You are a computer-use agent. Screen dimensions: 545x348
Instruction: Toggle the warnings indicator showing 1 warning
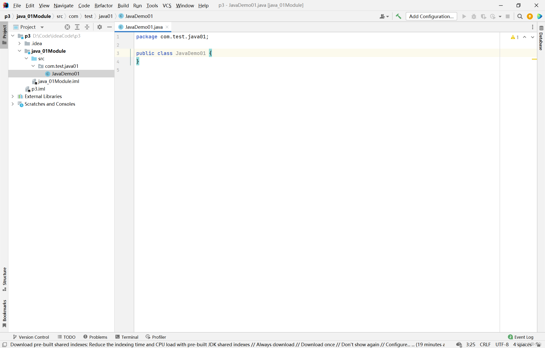click(x=515, y=37)
